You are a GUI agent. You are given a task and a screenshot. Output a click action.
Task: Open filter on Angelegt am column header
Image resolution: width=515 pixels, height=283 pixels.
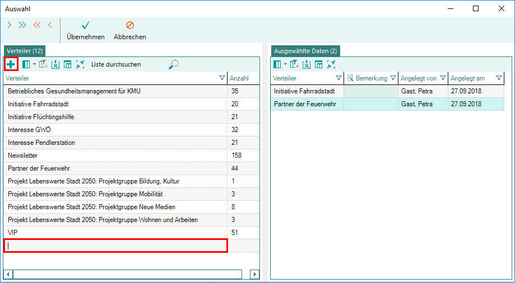pos(499,78)
